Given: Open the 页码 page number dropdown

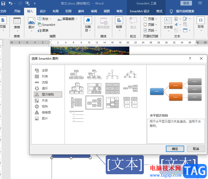Looking at the screenshot, I should (x=150, y=31).
